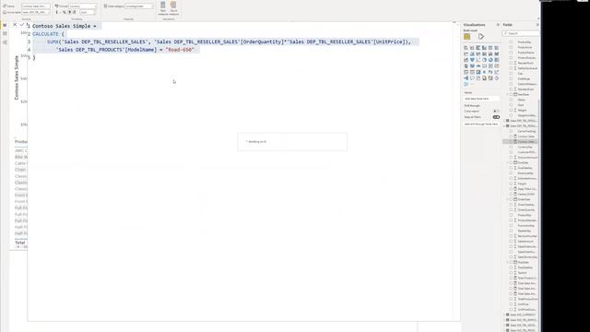Select the Q&A speech bubble visual
The height and width of the screenshot is (332, 590).
click(x=472, y=77)
